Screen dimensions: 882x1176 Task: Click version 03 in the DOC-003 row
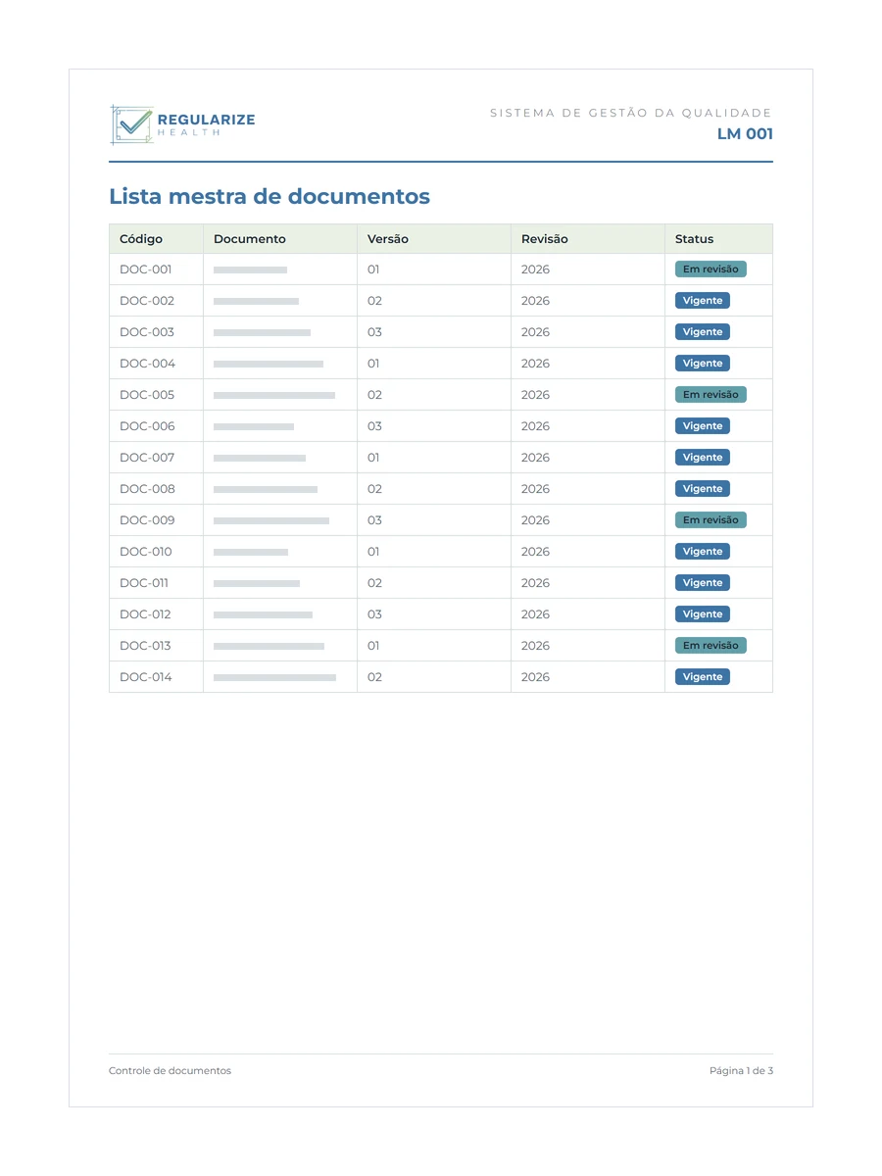(374, 332)
